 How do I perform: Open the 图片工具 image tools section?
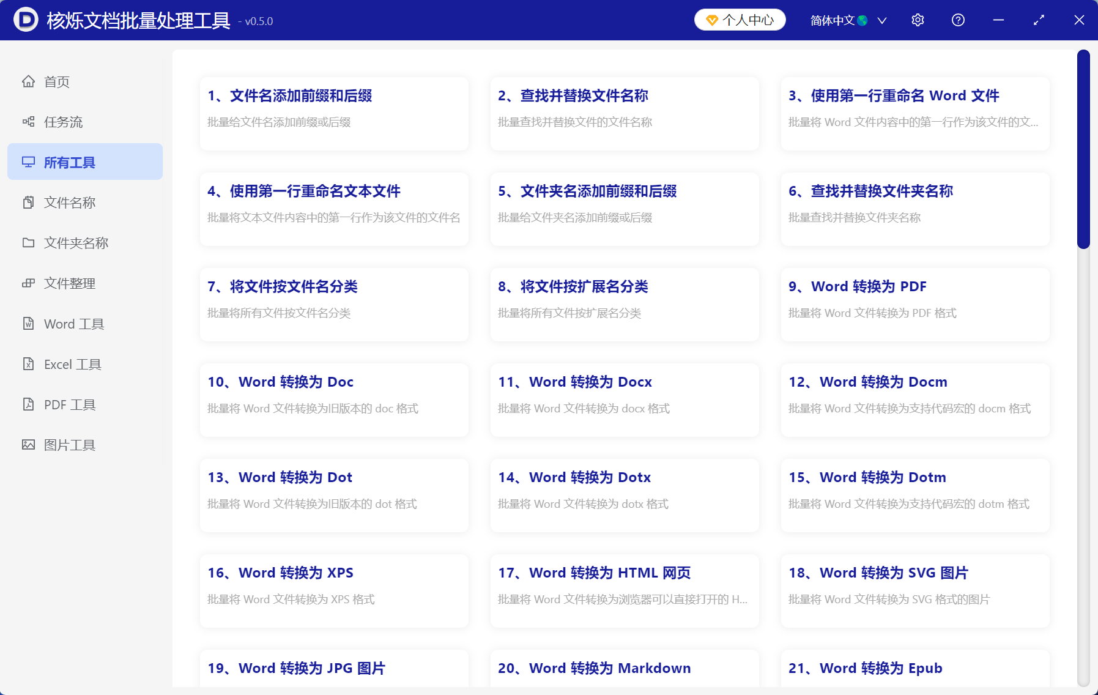69,444
